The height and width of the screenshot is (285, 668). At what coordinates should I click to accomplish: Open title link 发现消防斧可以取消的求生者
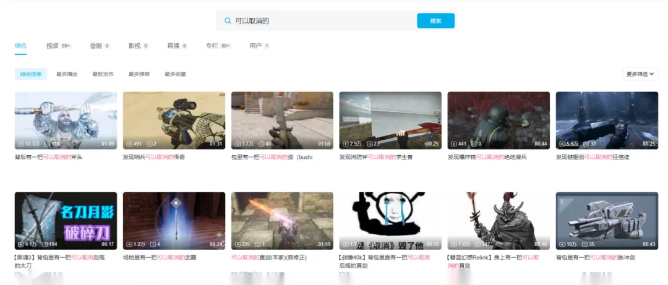(x=376, y=157)
